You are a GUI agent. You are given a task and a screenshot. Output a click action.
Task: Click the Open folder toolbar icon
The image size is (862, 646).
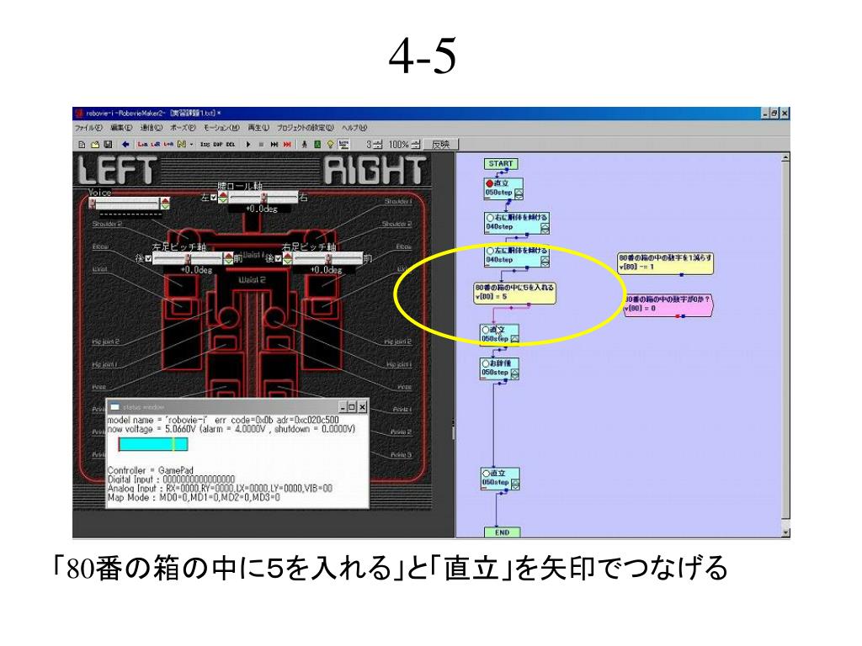pyautogui.click(x=94, y=145)
